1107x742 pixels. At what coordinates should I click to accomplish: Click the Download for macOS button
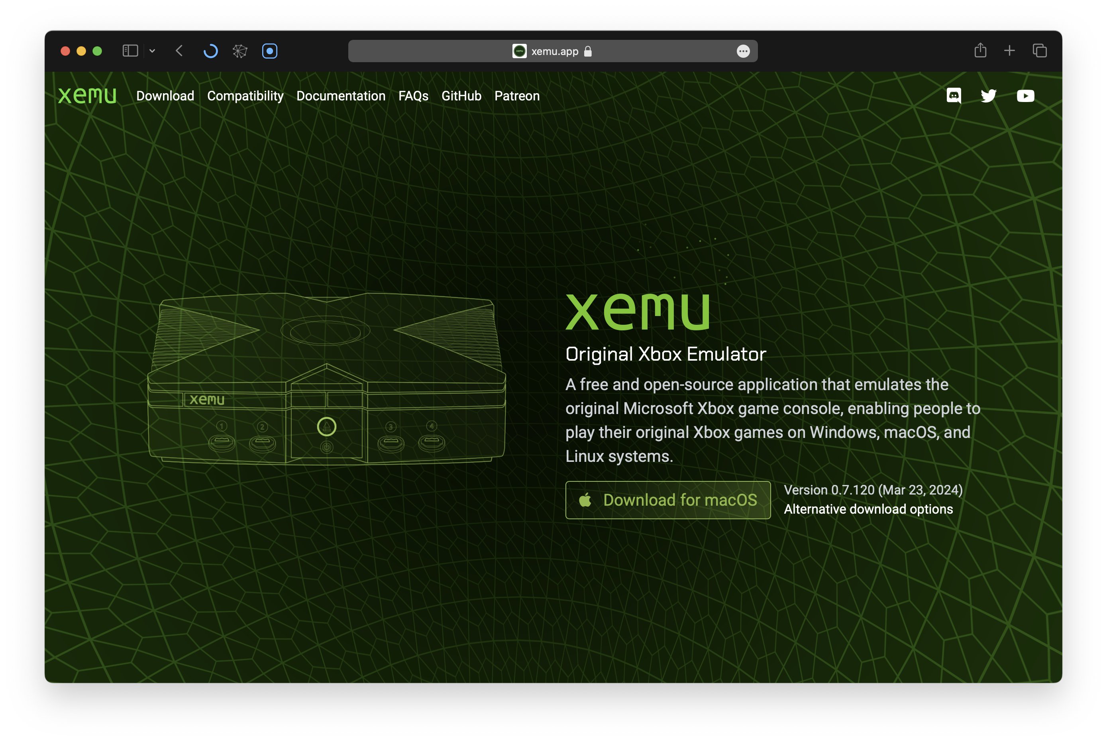(x=667, y=500)
